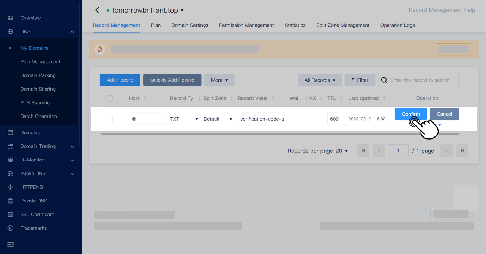Select the Domains icon in the sidebar
The width and height of the screenshot is (486, 254).
[10, 132]
